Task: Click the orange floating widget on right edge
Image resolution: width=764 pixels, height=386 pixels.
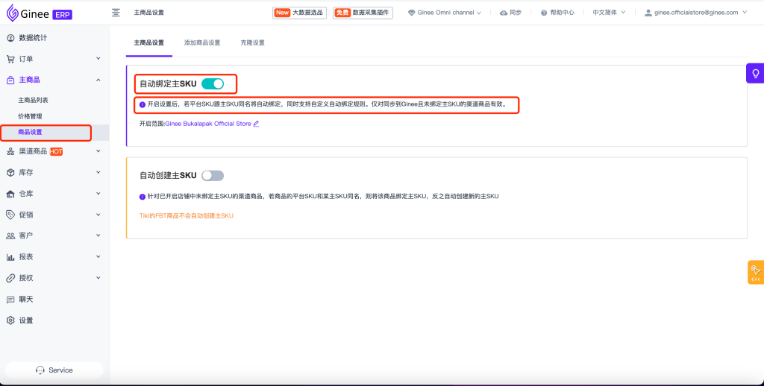Action: [x=755, y=272]
